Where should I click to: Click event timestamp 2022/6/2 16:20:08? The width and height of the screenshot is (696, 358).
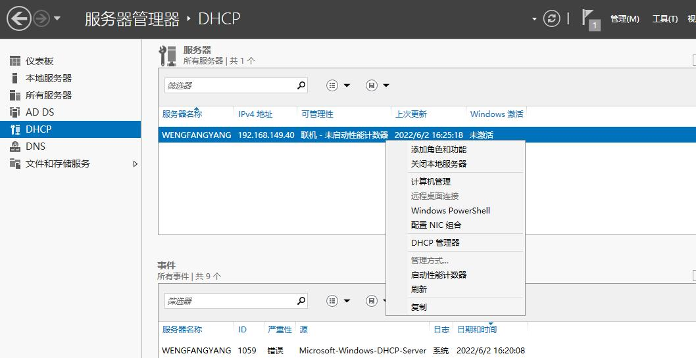(x=491, y=351)
